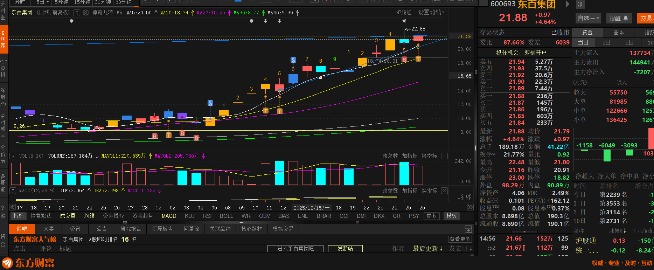Click the blue S signal marker above candle 6
The height and width of the screenshot is (270, 654).
point(293,60)
